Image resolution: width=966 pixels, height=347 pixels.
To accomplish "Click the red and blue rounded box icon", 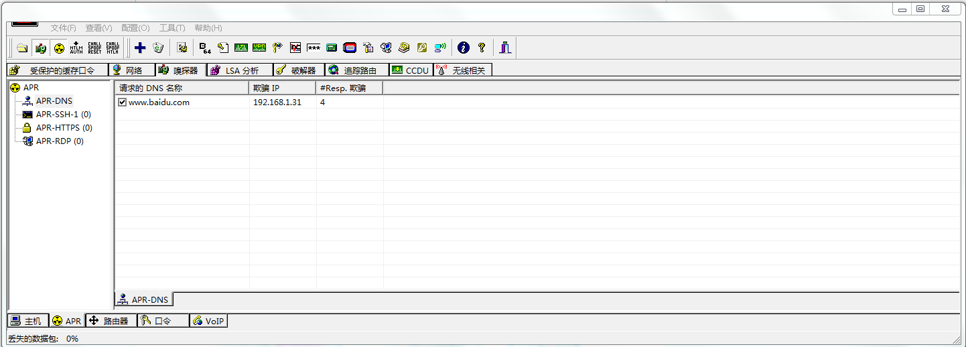I will [x=350, y=48].
